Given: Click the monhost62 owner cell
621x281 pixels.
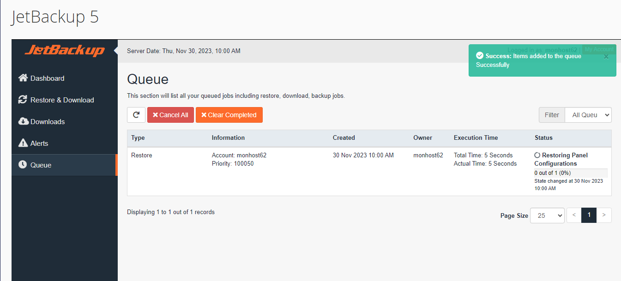Looking at the screenshot, I should (428, 155).
